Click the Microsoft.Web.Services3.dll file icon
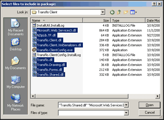 [34, 30]
